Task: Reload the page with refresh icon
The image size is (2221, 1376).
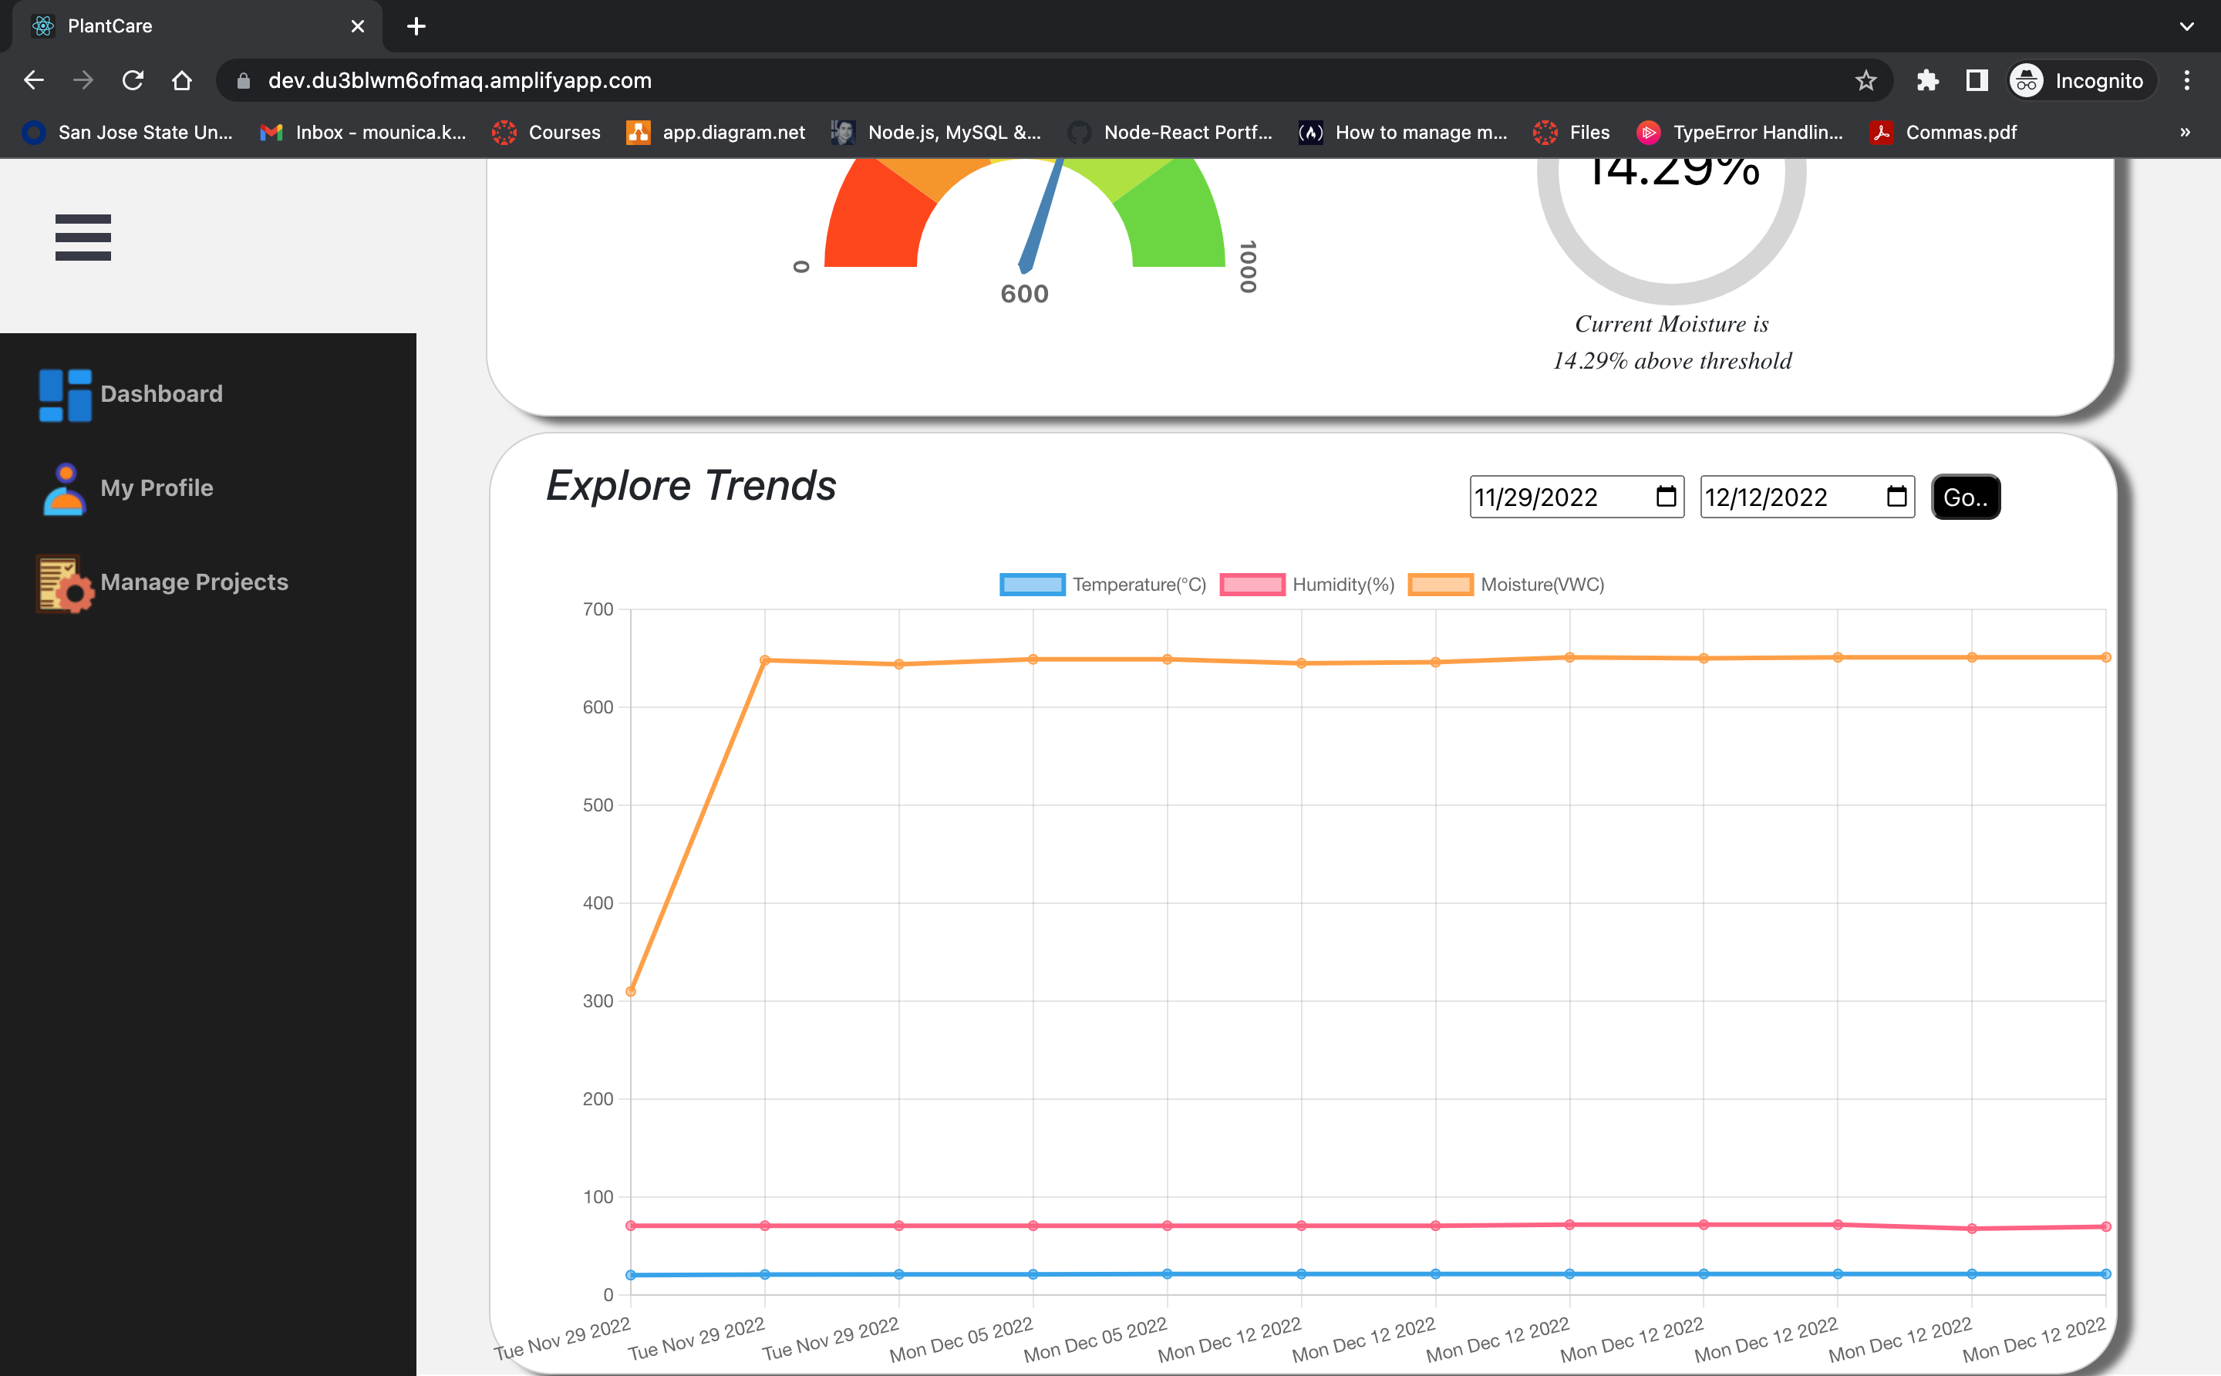Action: [133, 81]
